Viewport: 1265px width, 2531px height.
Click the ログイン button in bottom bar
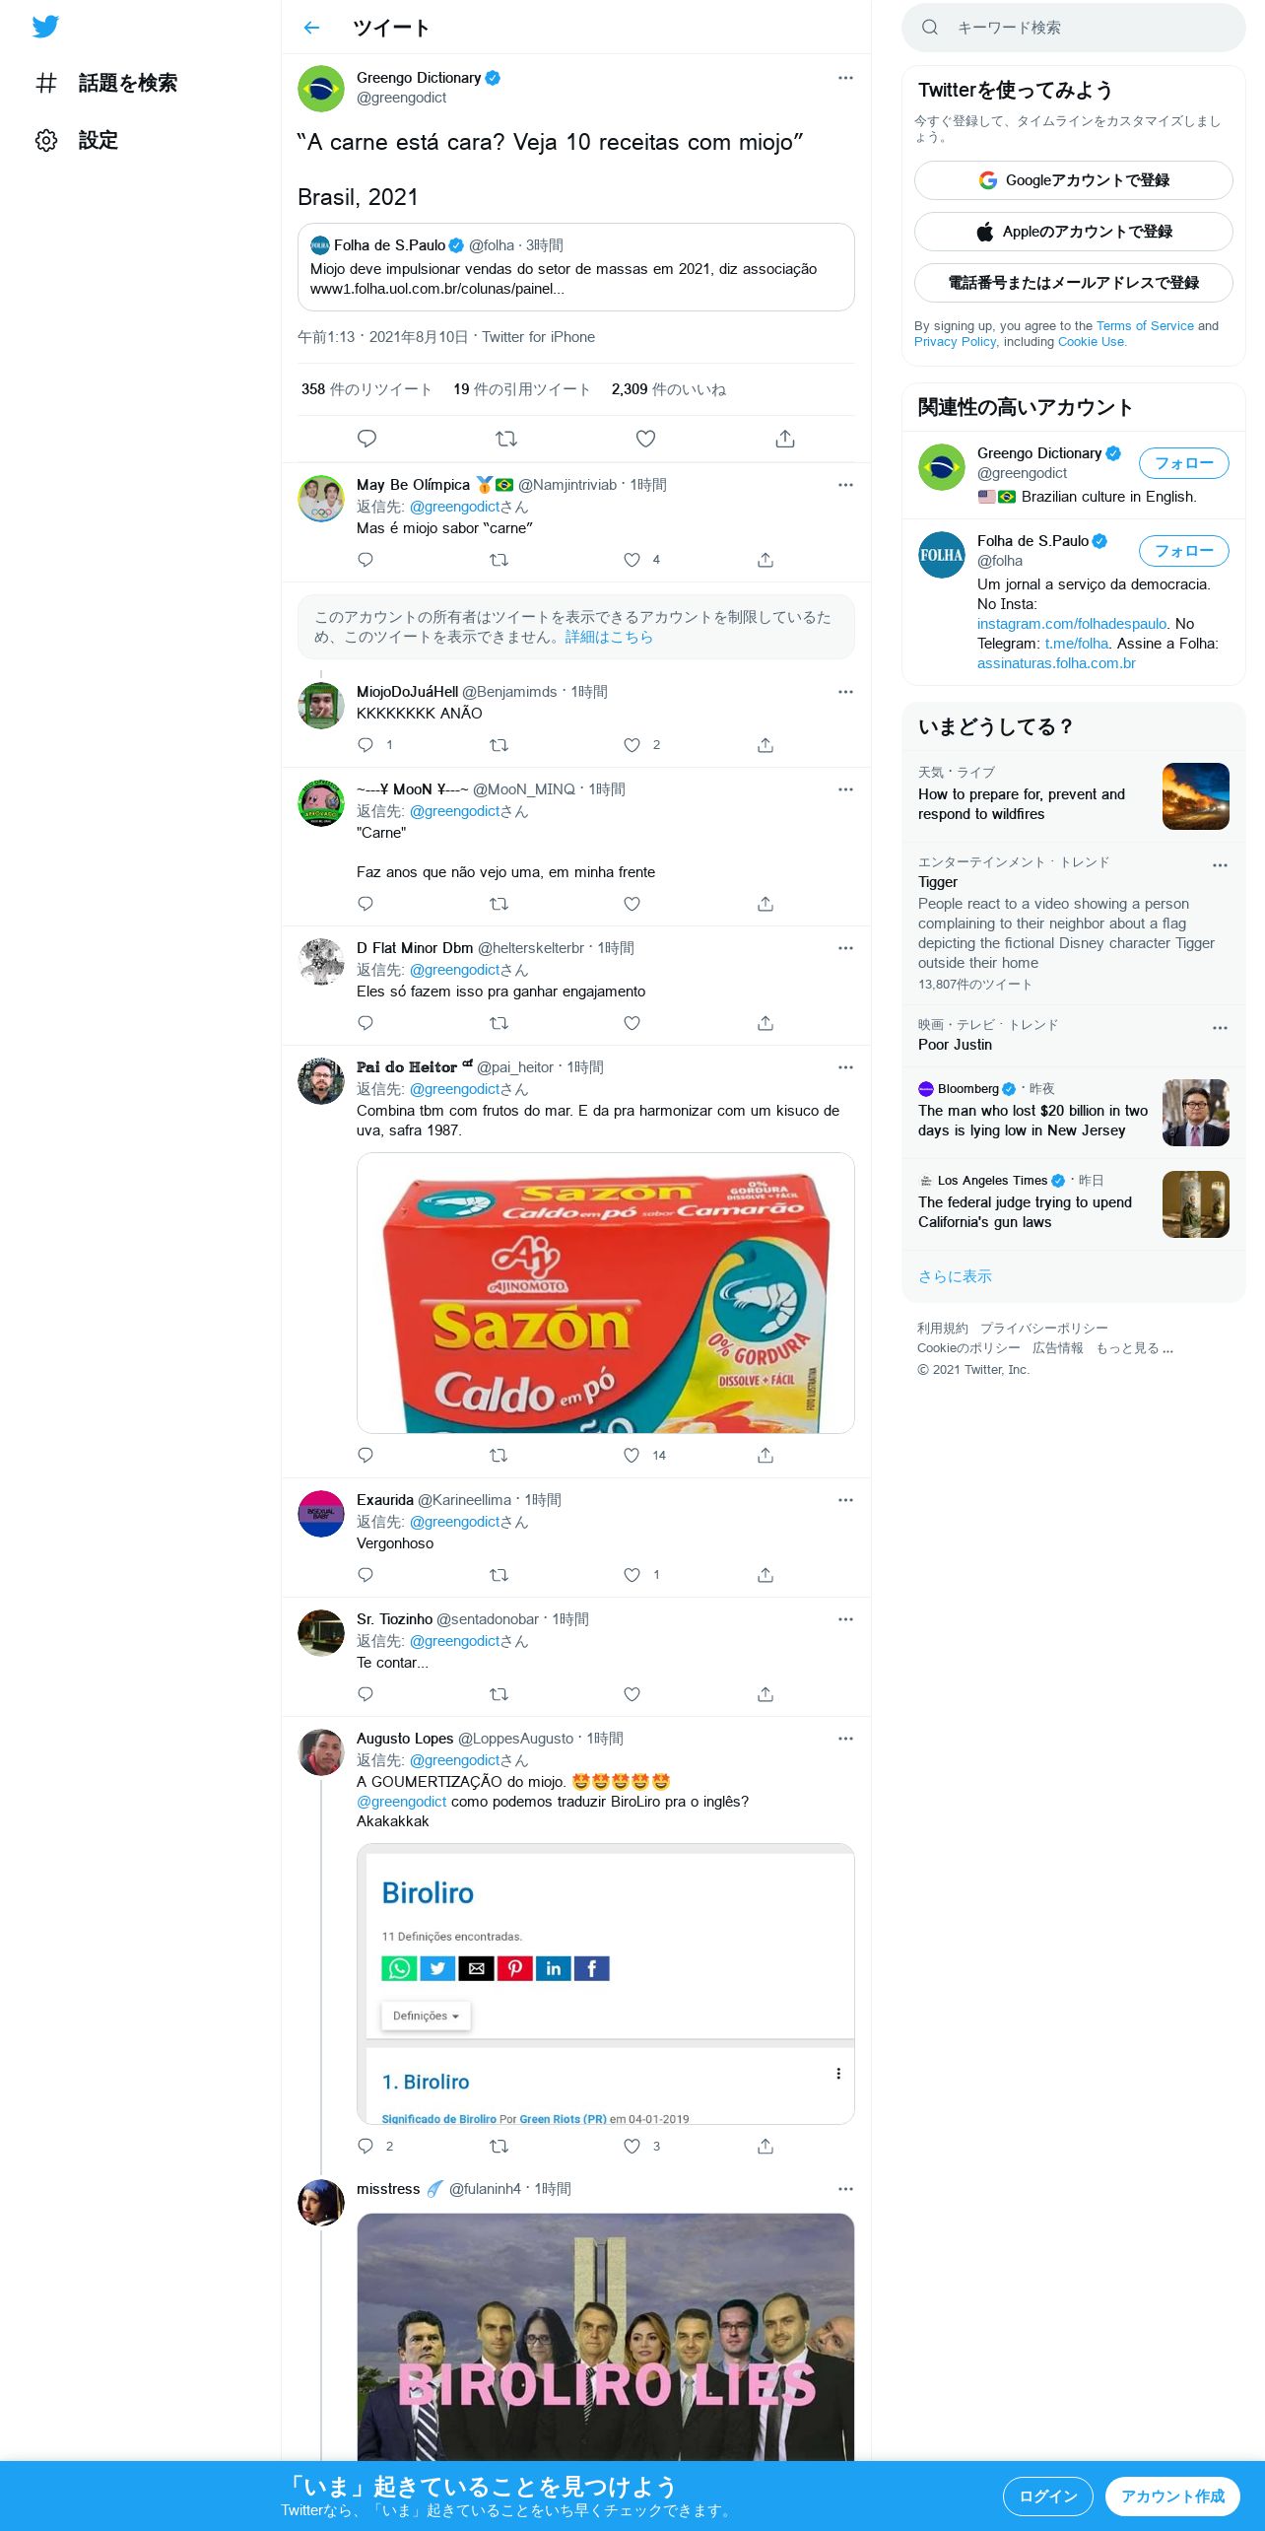tap(1047, 2496)
